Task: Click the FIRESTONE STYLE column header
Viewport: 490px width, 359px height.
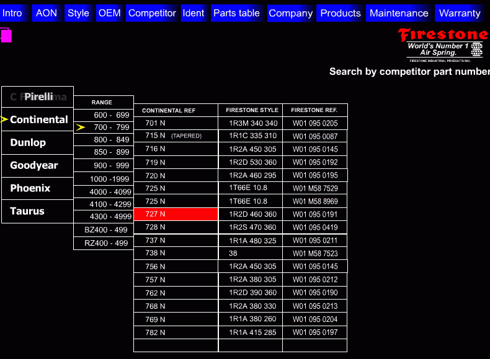Action: coord(251,110)
